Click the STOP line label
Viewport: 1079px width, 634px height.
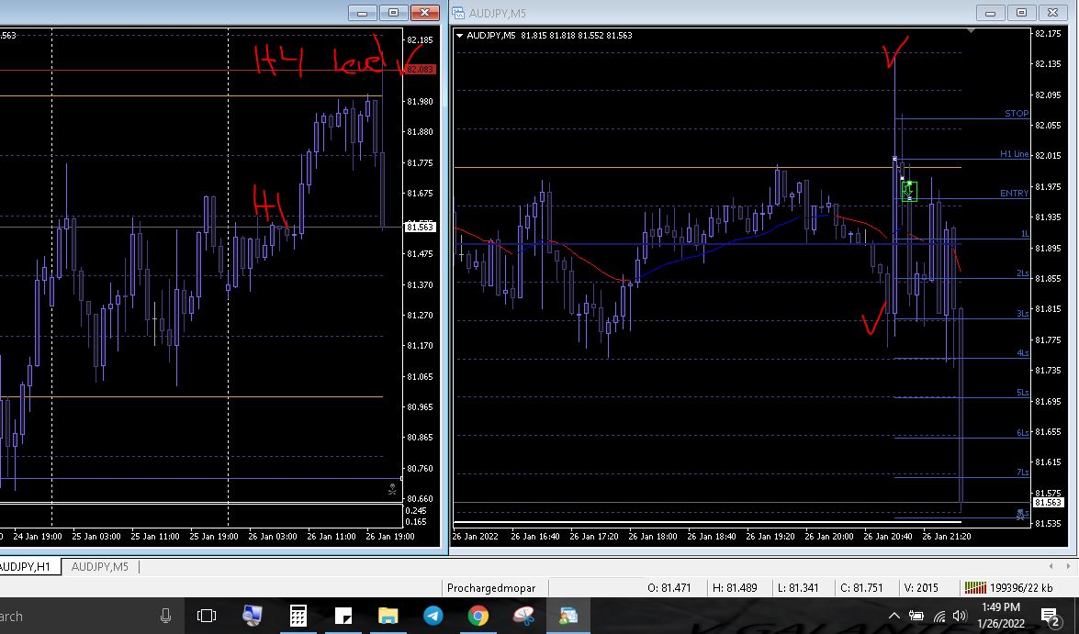click(x=1017, y=114)
